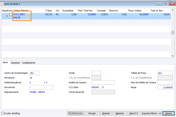Click material code 01.01.0004
The image size is (176, 117).
point(19,14)
